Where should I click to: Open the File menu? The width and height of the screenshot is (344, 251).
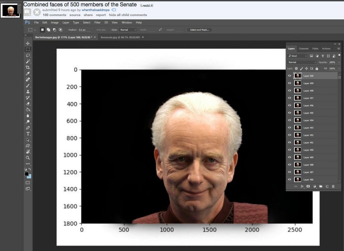point(36,22)
